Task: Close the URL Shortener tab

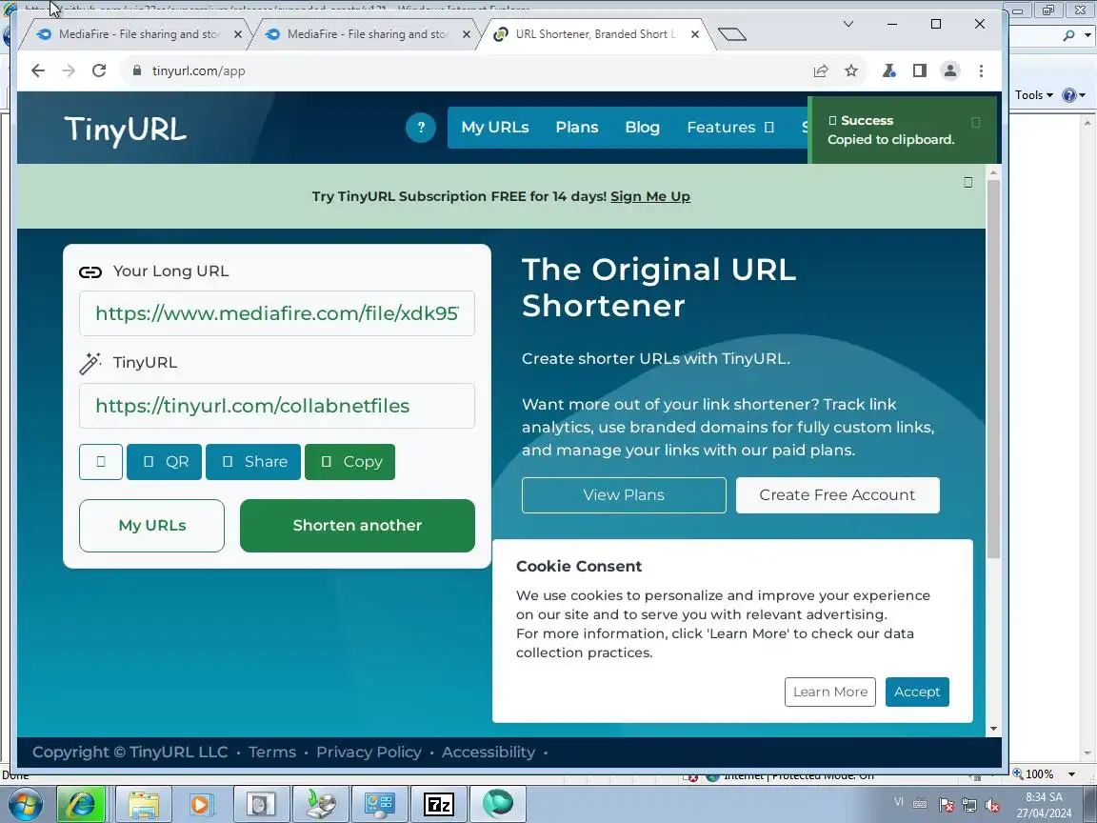Action: point(695,33)
